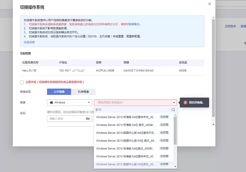The height and width of the screenshot is (172, 246).
Task: Select Windows Server 2019 标准版 64位简体中文
Action: point(126,117)
